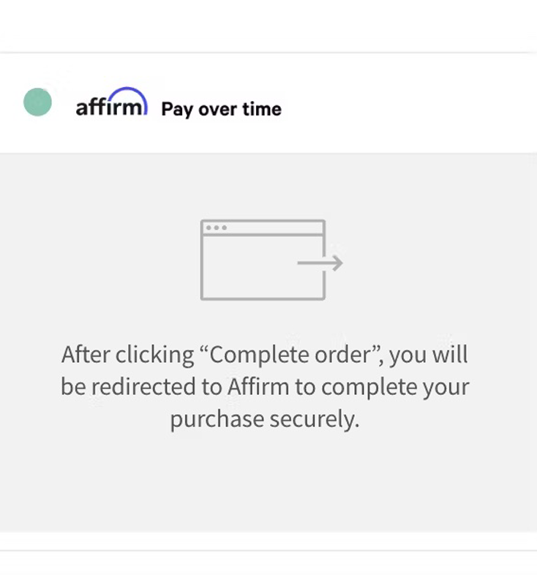
Task: Click the title bar of the browser illustration
Action: (x=263, y=227)
